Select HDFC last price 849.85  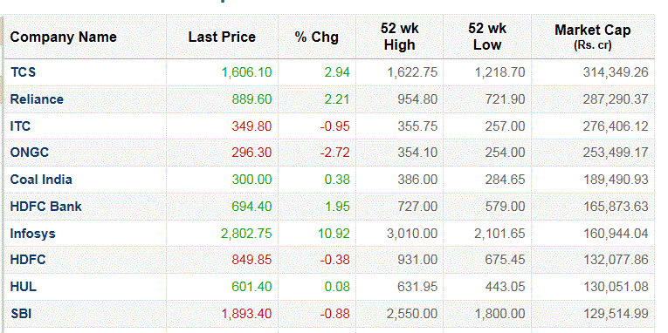point(251,260)
